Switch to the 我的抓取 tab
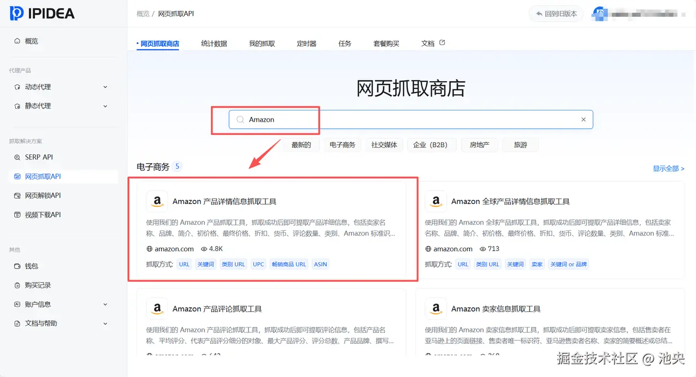The height and width of the screenshot is (377, 696). (262, 44)
